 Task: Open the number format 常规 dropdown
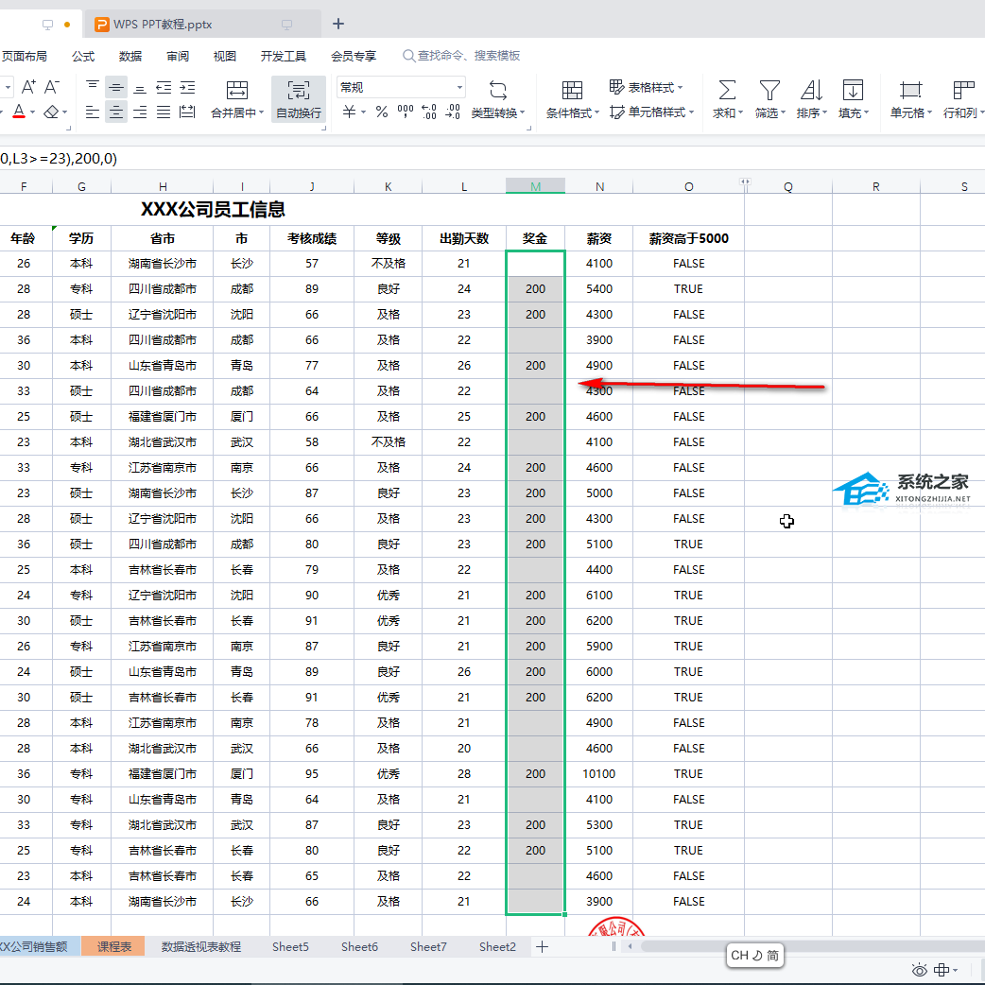pyautogui.click(x=460, y=88)
